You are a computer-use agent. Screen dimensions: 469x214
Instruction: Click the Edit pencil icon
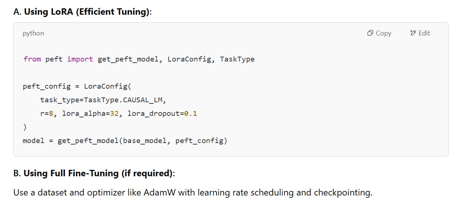coord(413,33)
